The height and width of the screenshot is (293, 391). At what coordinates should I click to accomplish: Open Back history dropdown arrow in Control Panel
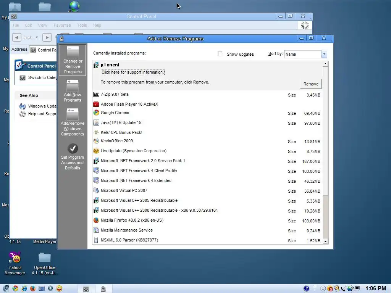pos(37,37)
